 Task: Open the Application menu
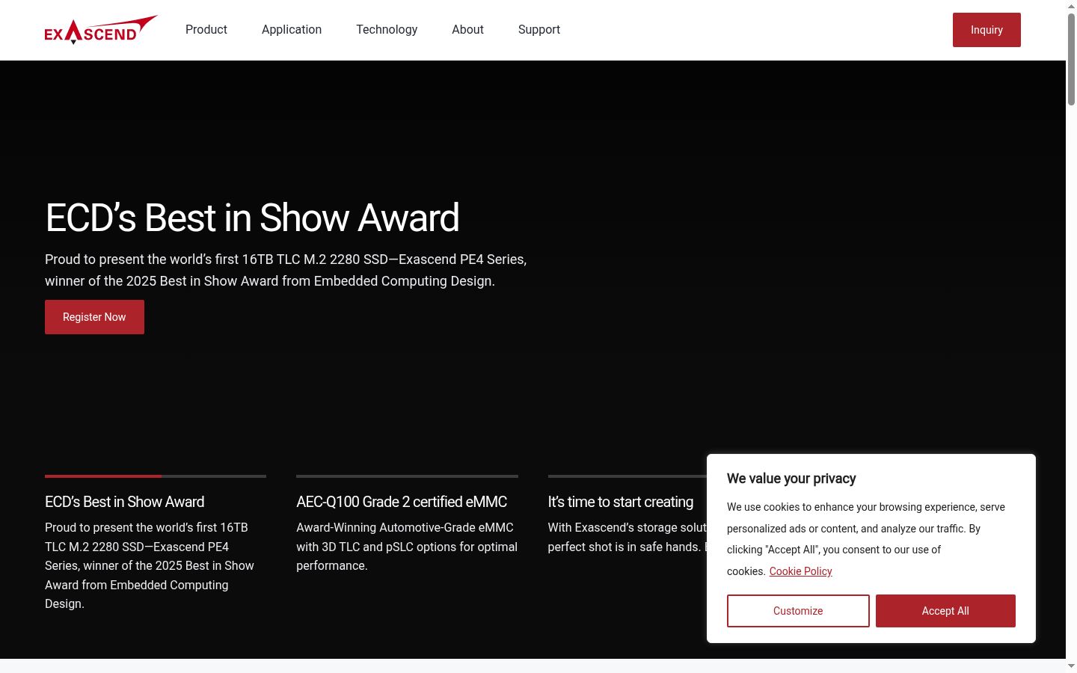292,30
